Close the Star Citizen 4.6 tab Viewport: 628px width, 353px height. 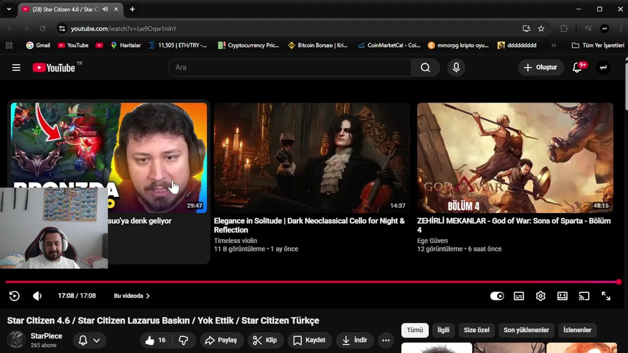pos(116,9)
